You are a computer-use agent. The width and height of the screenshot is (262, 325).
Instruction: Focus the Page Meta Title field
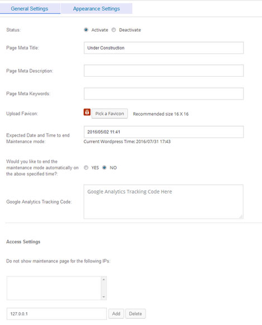(163, 48)
